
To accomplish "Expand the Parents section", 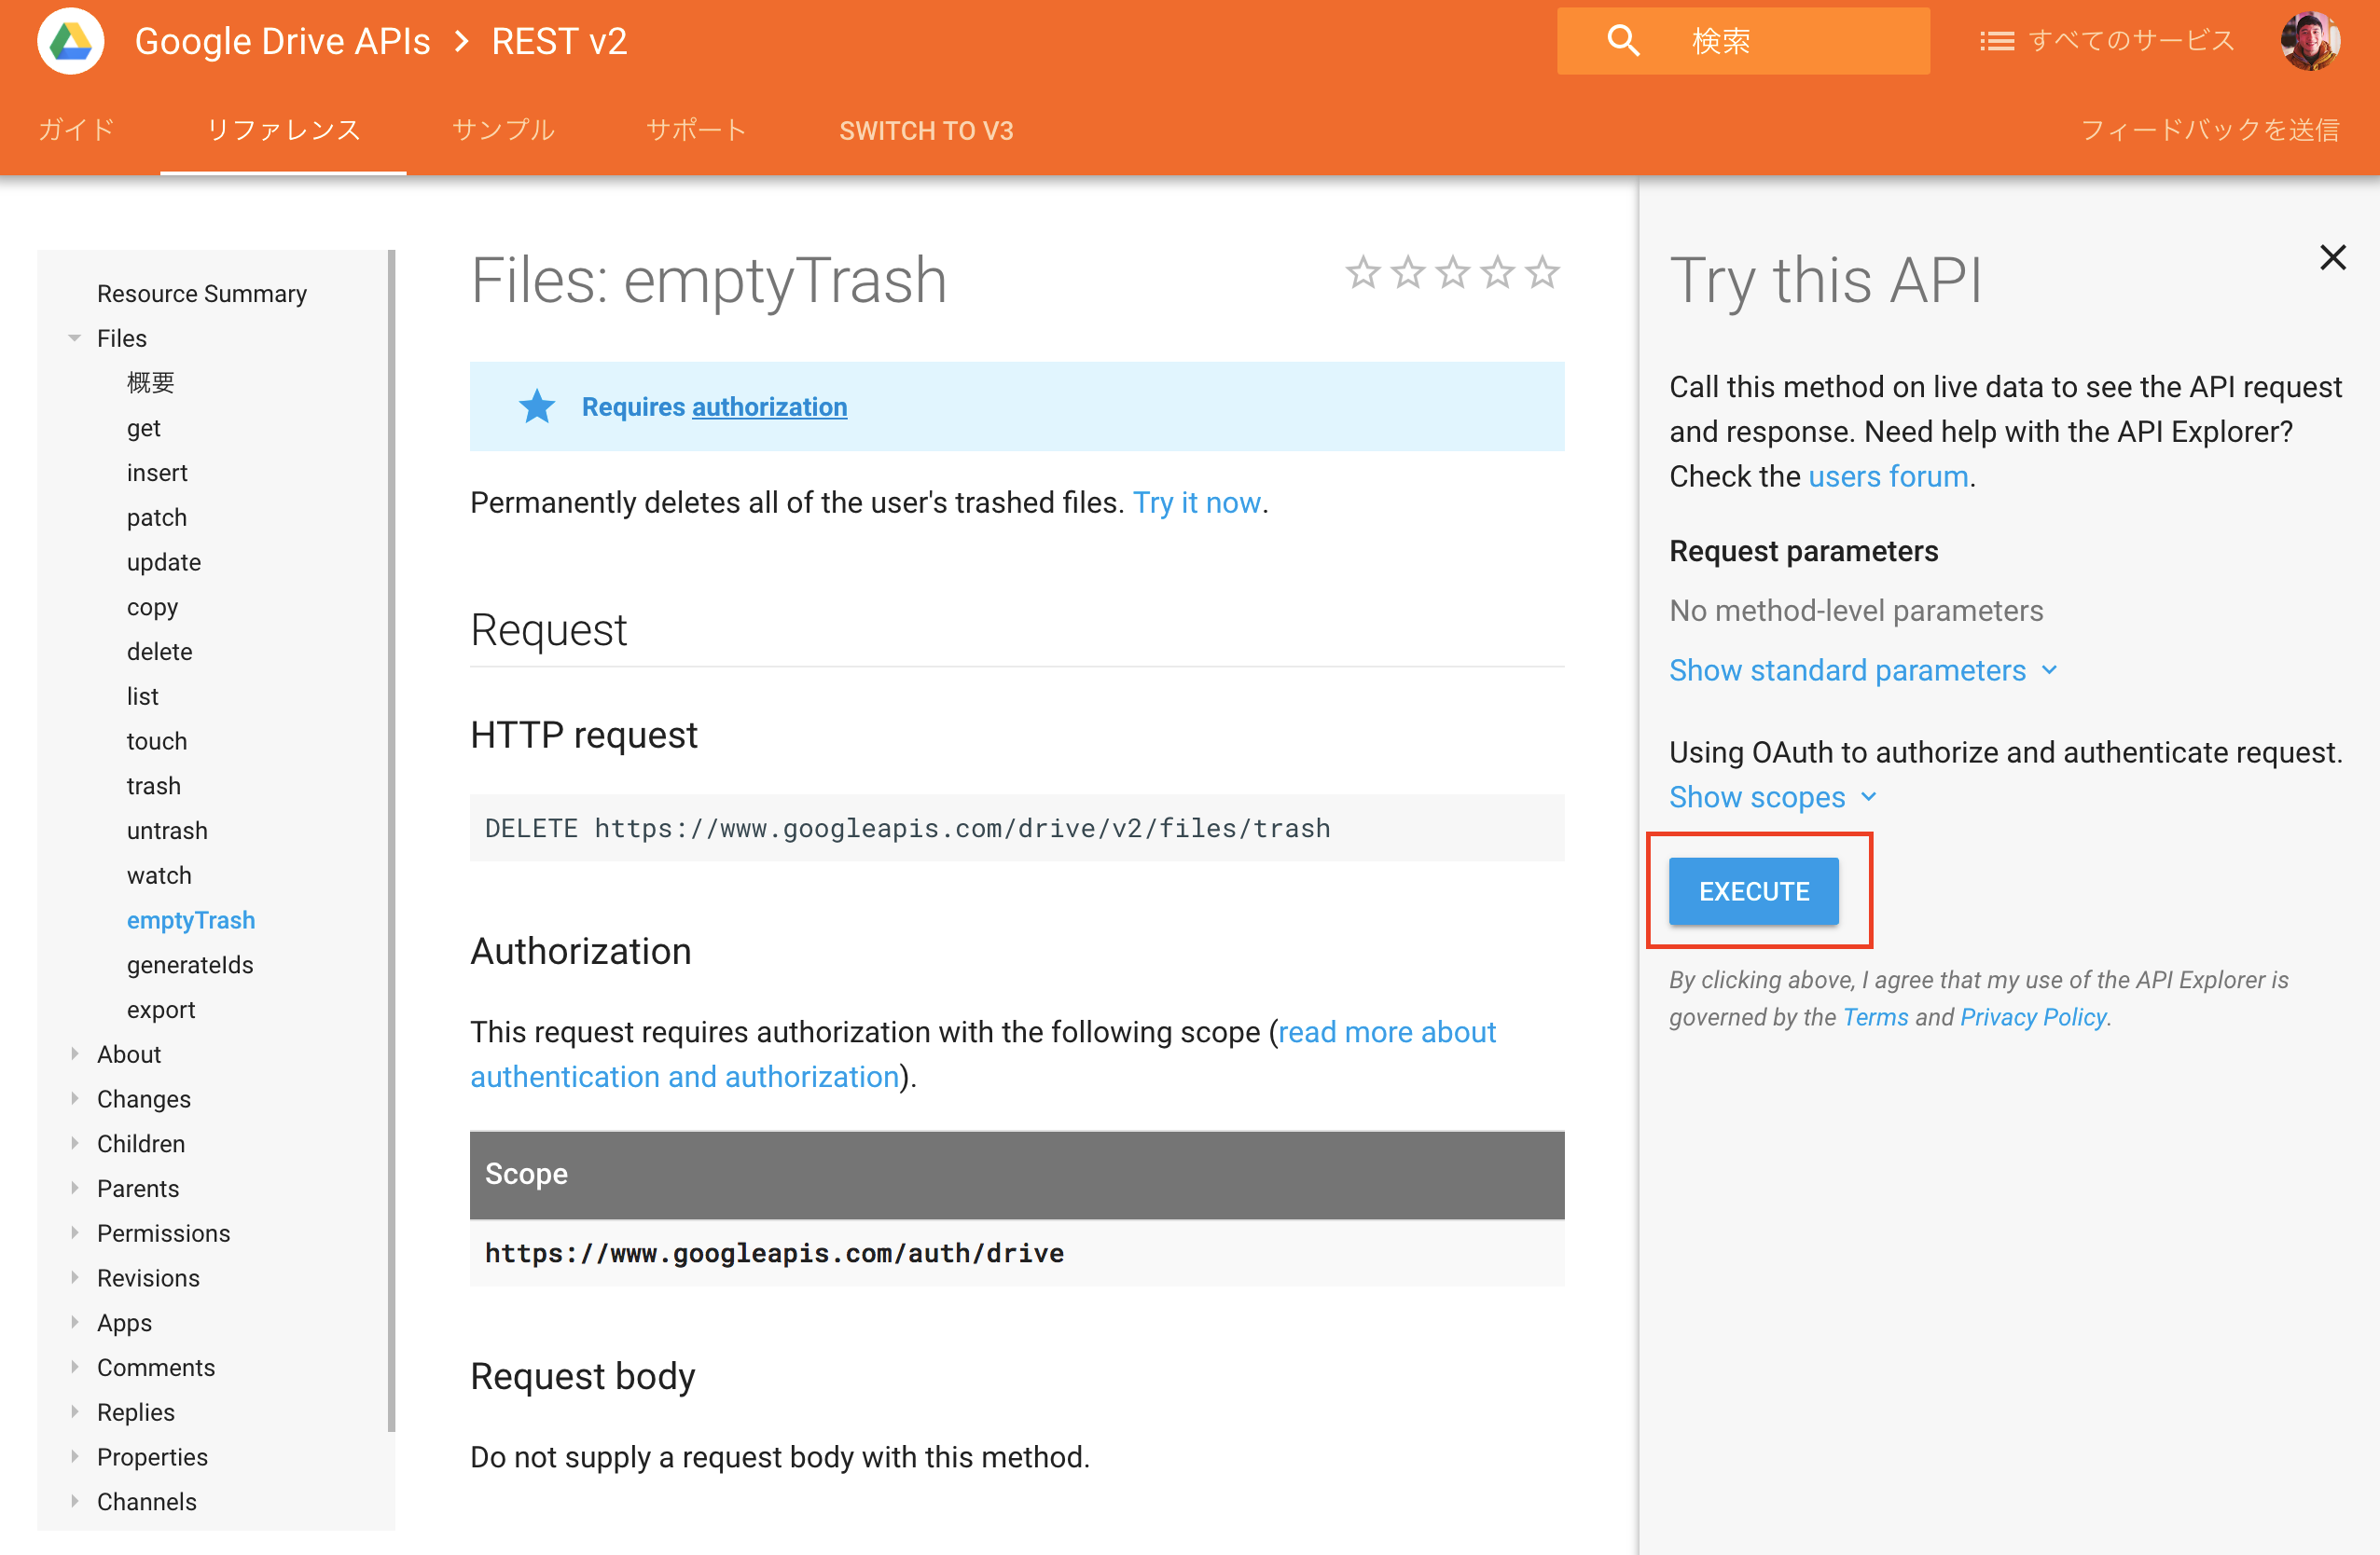I will (75, 1189).
